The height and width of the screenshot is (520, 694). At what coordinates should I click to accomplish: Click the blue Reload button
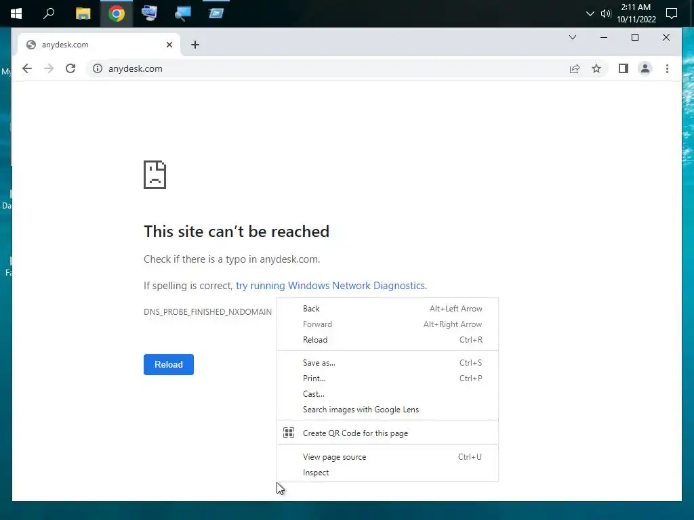[x=169, y=364]
